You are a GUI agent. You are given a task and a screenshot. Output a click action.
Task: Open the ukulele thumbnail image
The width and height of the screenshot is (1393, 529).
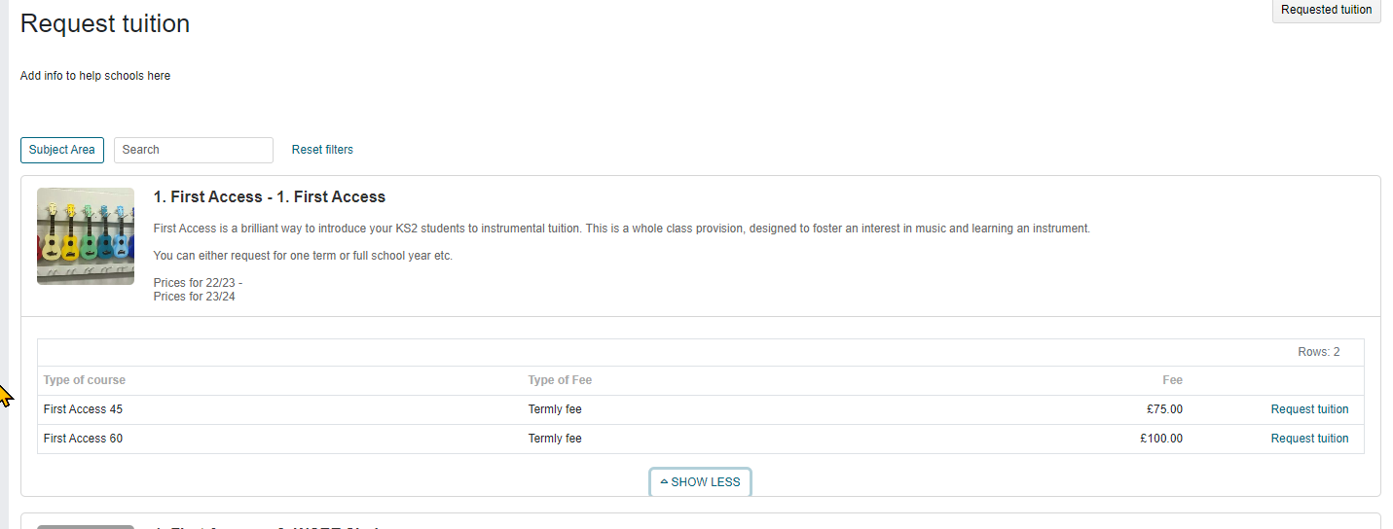point(86,236)
